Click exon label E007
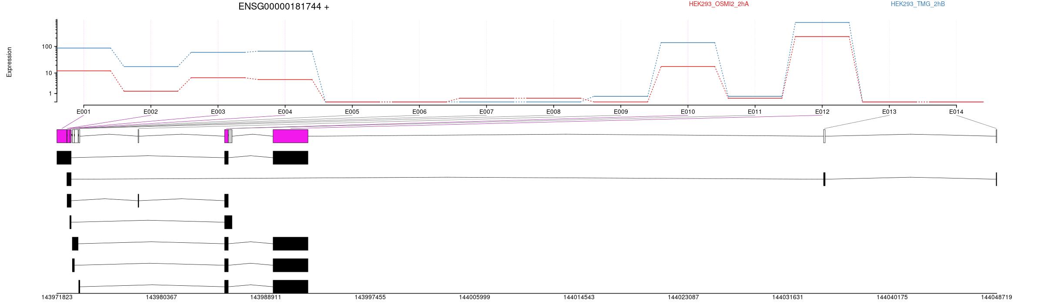The width and height of the screenshot is (1044, 304). [x=486, y=112]
